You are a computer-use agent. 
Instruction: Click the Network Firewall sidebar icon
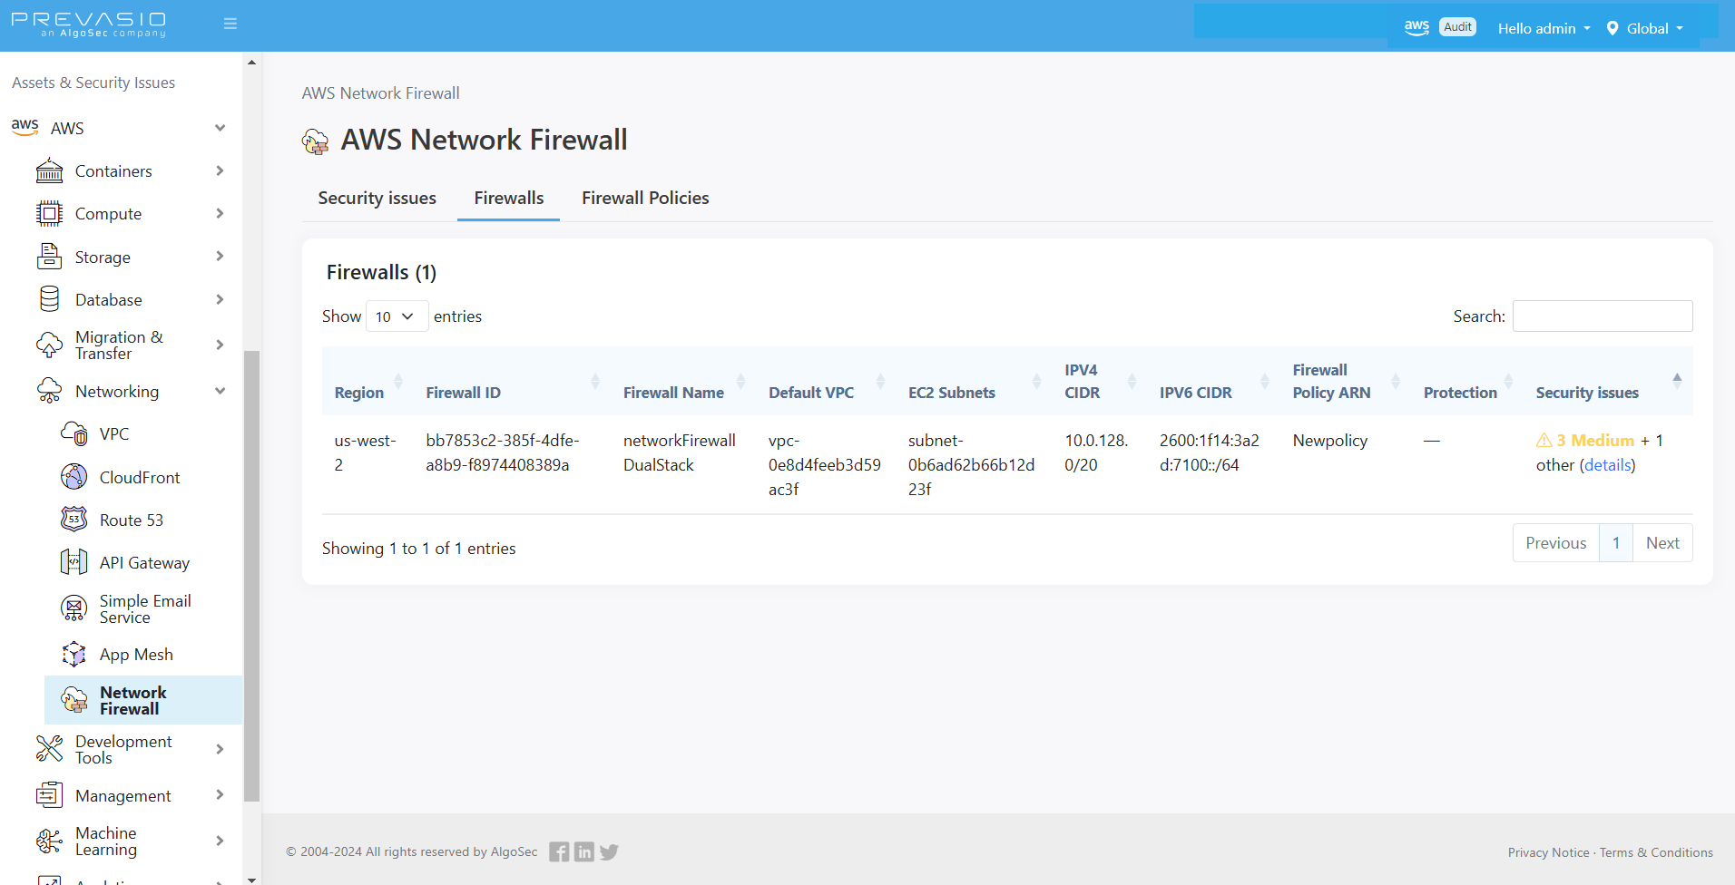(x=74, y=700)
